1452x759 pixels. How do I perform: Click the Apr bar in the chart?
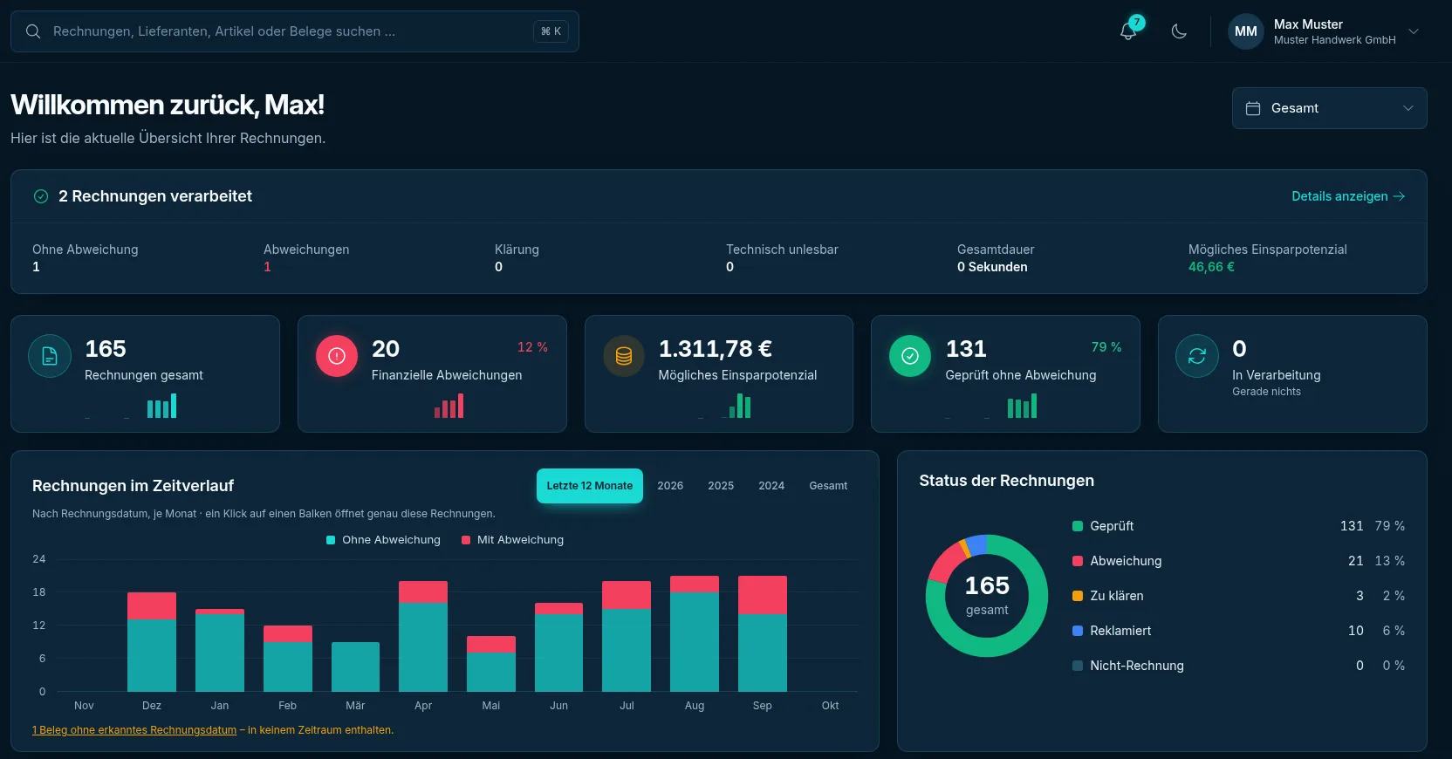pos(423,636)
